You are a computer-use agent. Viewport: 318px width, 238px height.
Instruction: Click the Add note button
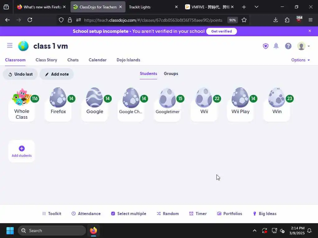(x=57, y=74)
